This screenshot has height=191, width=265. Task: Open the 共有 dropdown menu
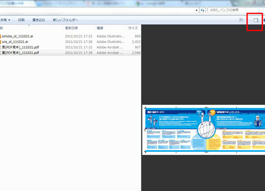click(5, 20)
